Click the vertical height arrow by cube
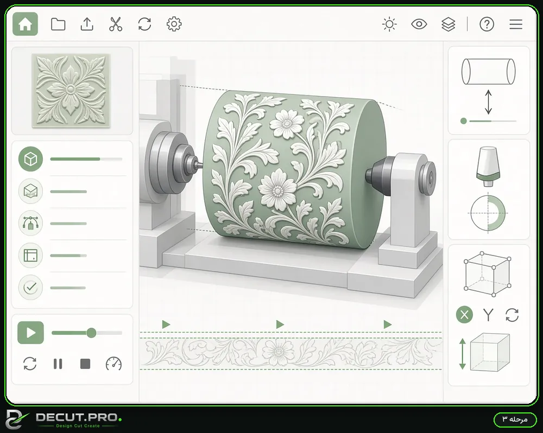 pos(462,354)
